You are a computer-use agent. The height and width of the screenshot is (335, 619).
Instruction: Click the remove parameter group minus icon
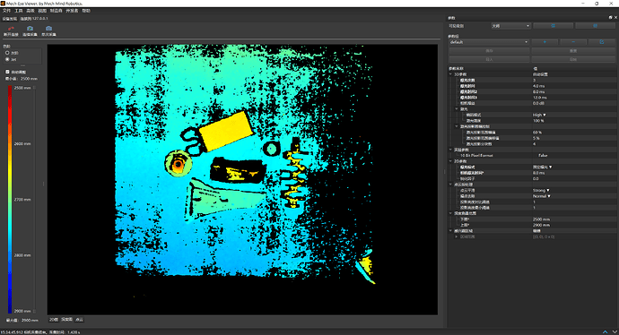coord(573,42)
